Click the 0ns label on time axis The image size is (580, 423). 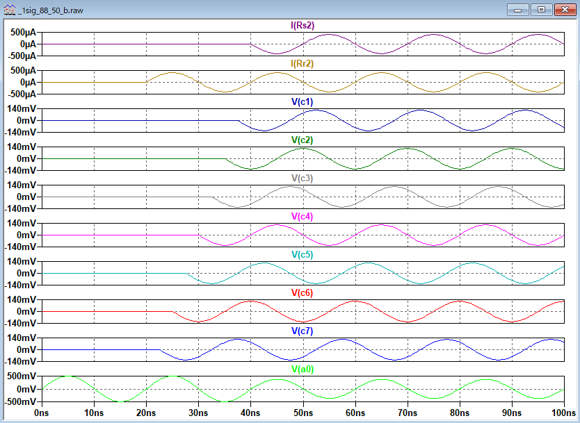(x=42, y=412)
